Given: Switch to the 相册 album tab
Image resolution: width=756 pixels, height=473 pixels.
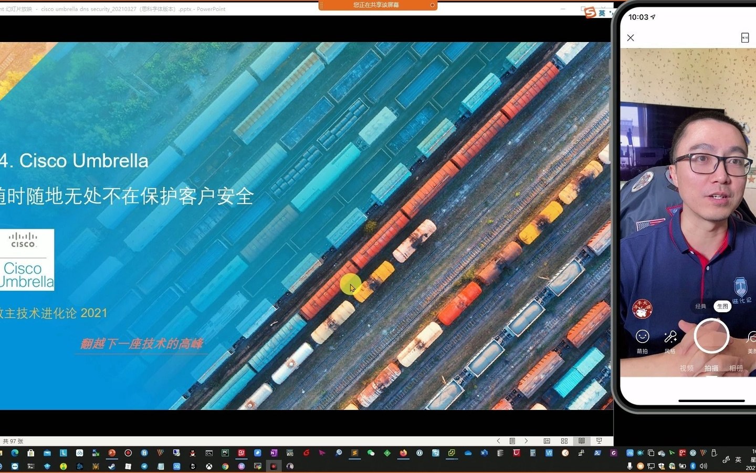Looking at the screenshot, I should pyautogui.click(x=736, y=368).
